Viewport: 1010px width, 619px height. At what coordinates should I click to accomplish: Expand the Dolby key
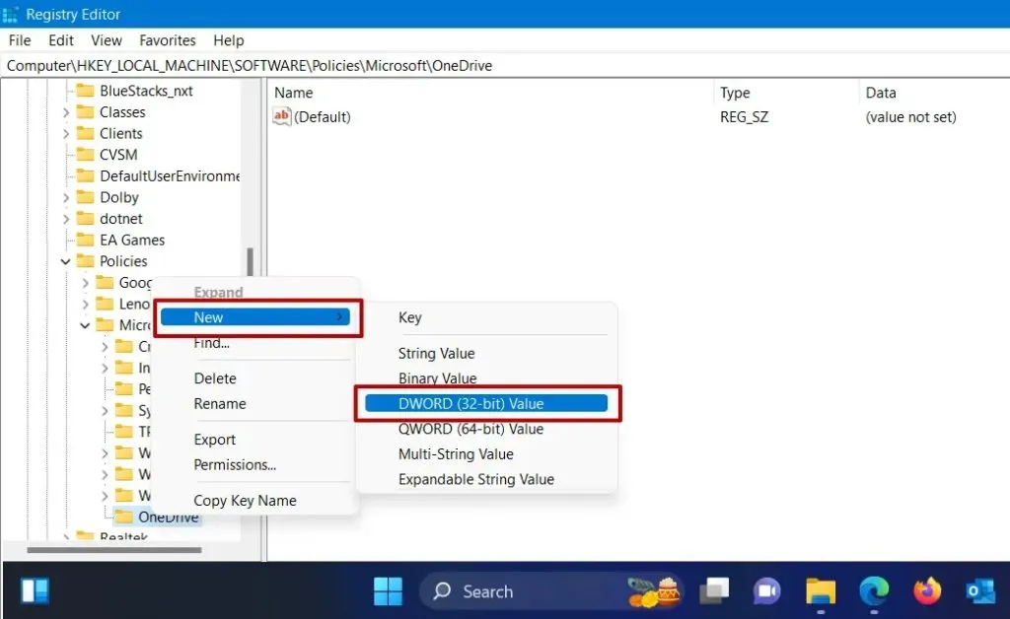coord(66,197)
